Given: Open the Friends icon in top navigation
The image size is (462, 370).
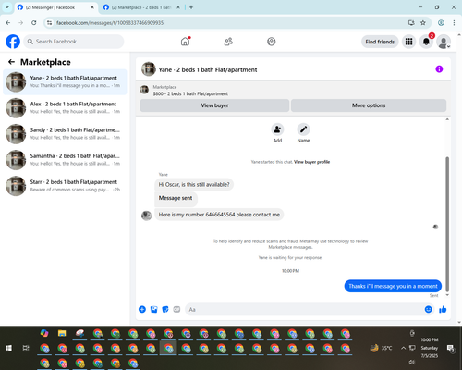Looking at the screenshot, I should click(x=228, y=42).
